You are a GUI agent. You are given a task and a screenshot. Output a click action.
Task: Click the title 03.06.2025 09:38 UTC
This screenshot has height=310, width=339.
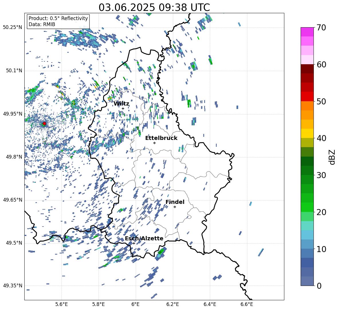coord(154,7)
